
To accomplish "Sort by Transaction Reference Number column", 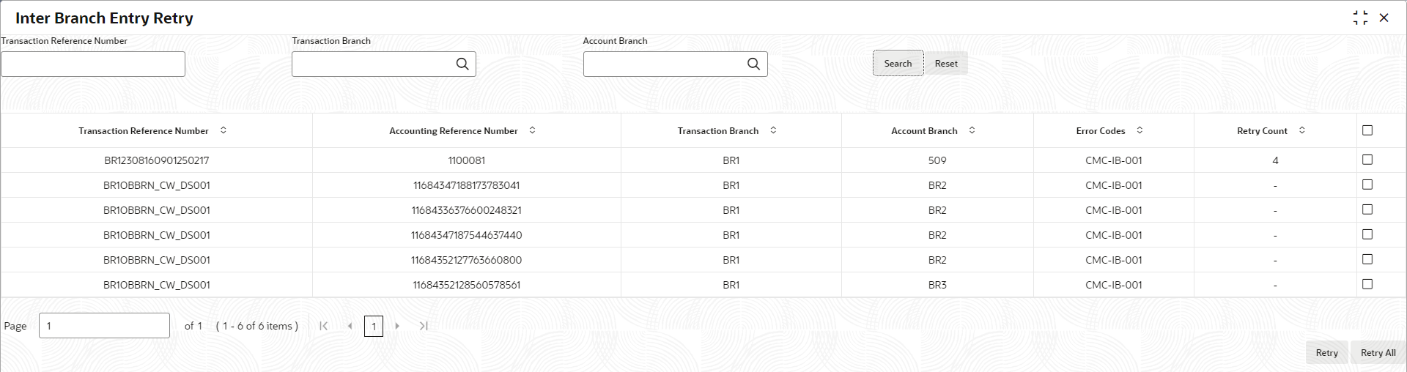I will [224, 130].
